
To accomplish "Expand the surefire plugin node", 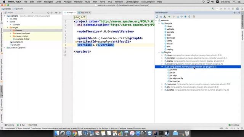I will pyautogui.click(x=162, y=90).
